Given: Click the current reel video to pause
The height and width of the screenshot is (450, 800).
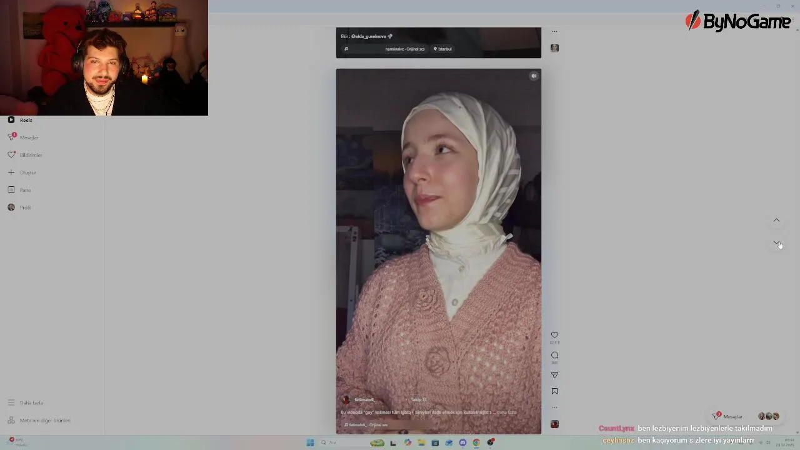Looking at the screenshot, I should pyautogui.click(x=438, y=251).
